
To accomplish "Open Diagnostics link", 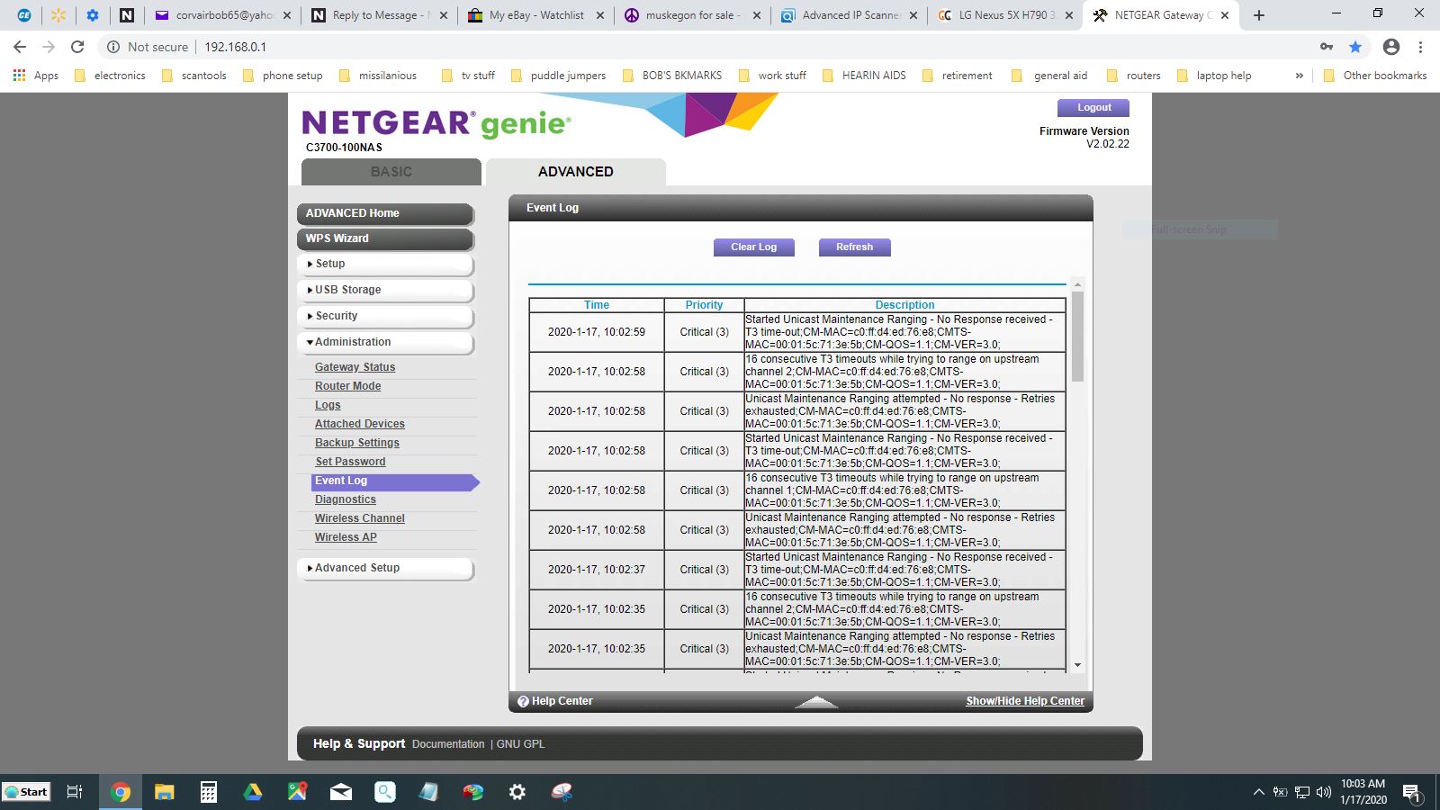I will tap(345, 499).
